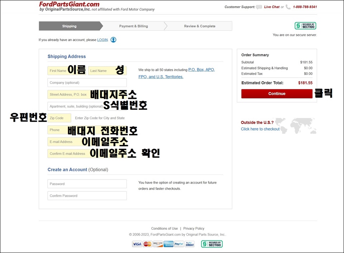Click the PayPal Credit icon
Screen dimensions: 344x253
(190, 244)
